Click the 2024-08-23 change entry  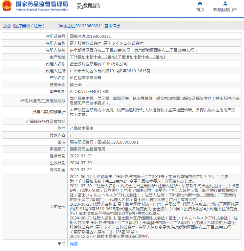(x=154, y=225)
